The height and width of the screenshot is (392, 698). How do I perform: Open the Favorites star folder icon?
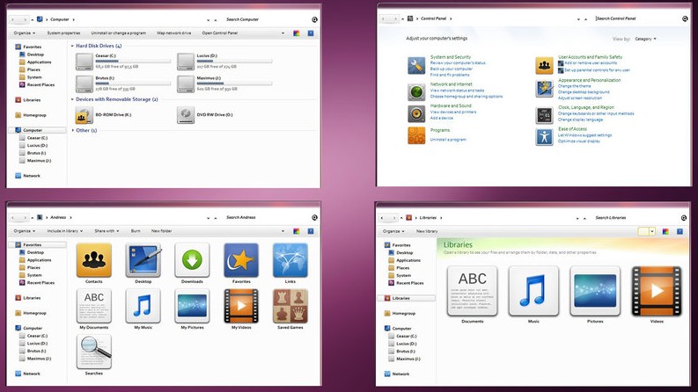click(x=241, y=260)
